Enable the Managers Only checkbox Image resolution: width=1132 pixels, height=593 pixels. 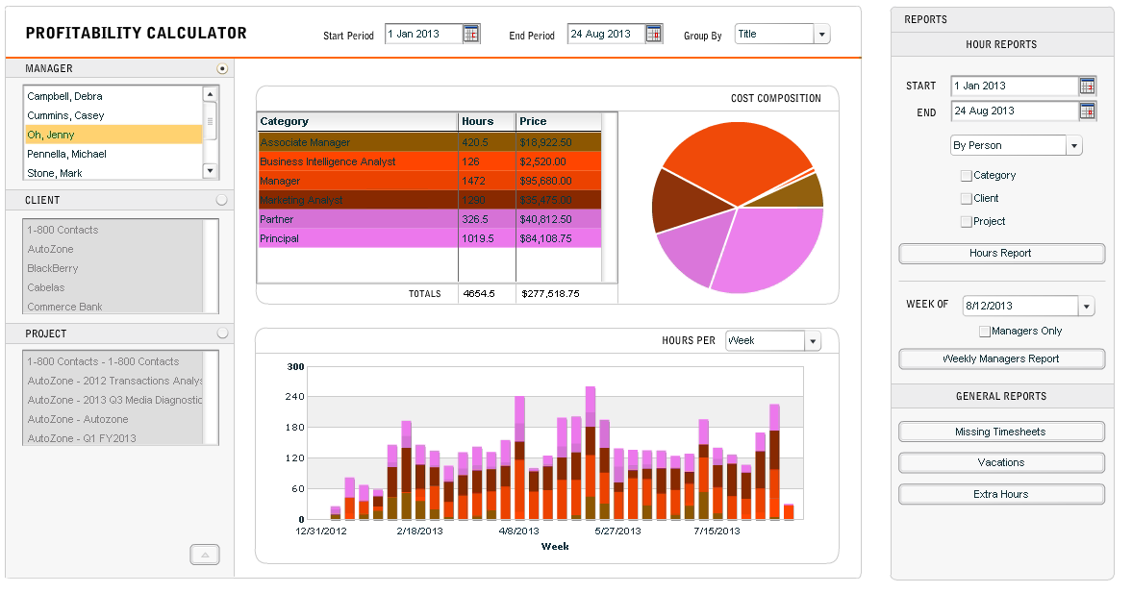coord(984,332)
